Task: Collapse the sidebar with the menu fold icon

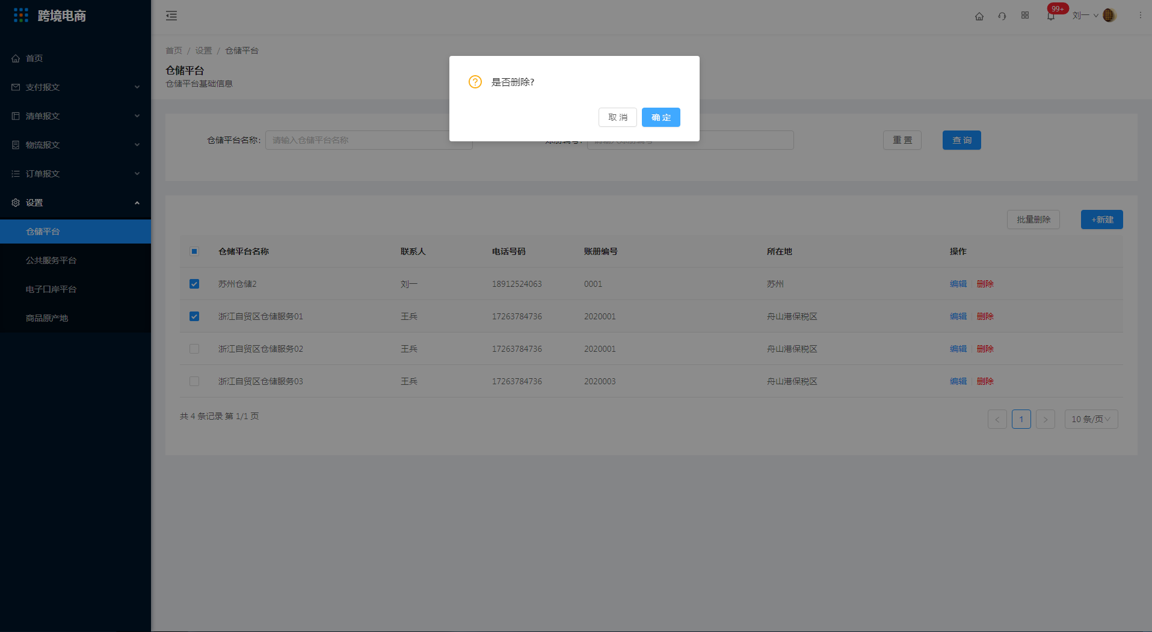Action: tap(171, 16)
